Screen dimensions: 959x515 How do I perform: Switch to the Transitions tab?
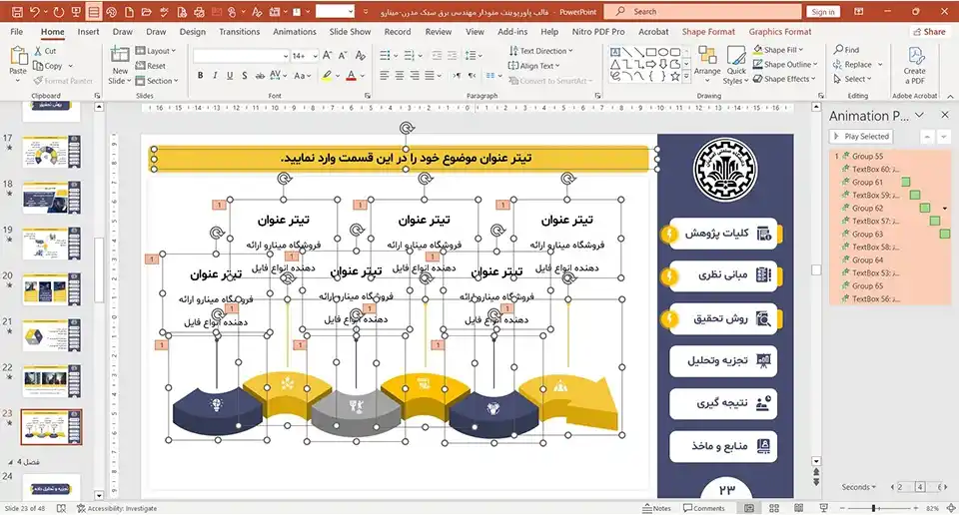pyautogui.click(x=239, y=32)
